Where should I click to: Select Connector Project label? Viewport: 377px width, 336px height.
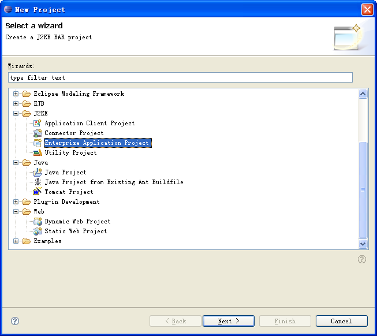(x=74, y=133)
